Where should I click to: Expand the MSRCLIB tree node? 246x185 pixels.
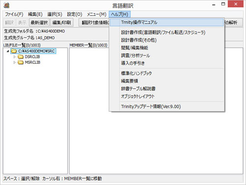click(x=14, y=62)
